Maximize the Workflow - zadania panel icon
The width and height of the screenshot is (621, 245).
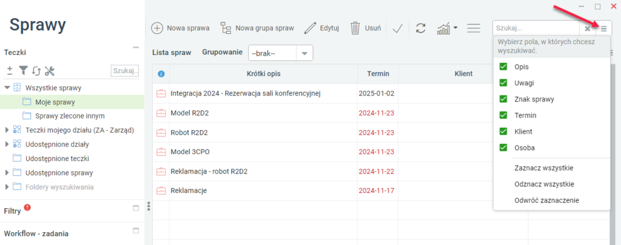tap(136, 230)
